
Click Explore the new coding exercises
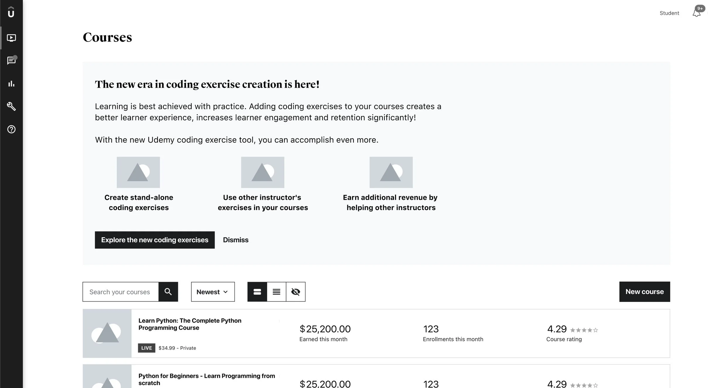tap(155, 240)
